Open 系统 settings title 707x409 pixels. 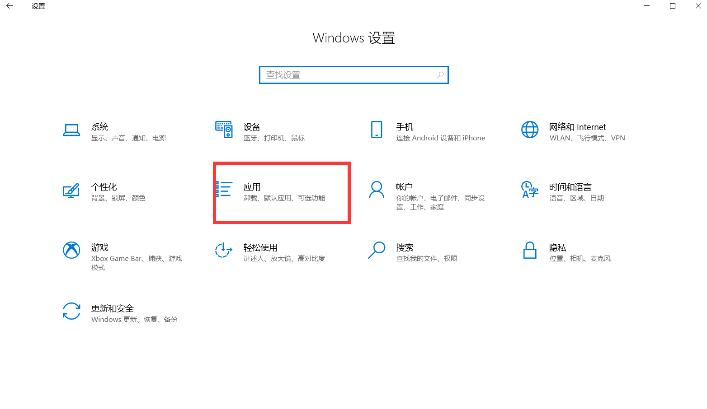[x=100, y=127]
